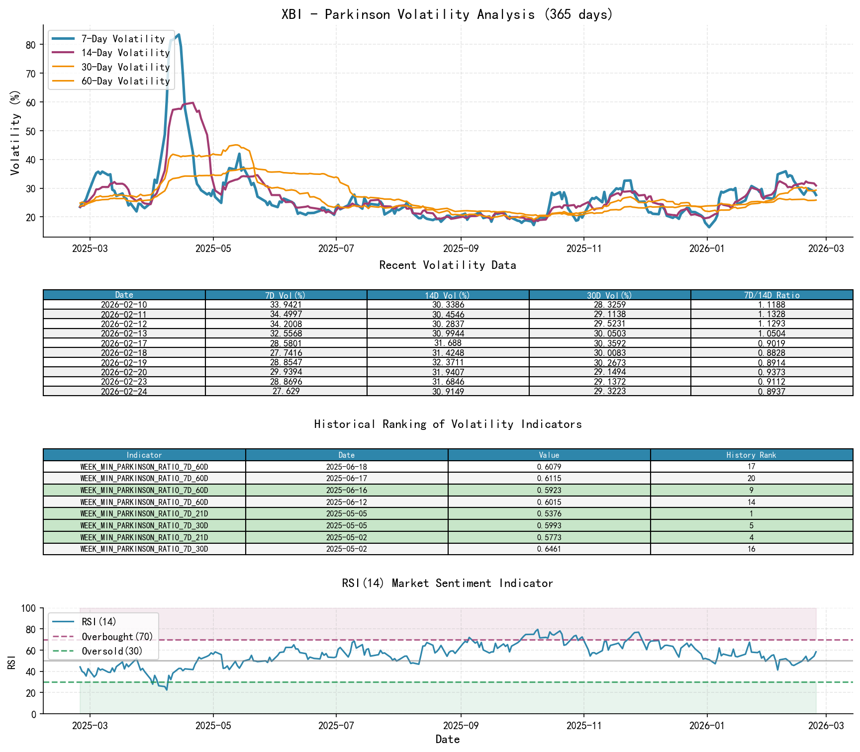Click the Volatility (%) y-axis label

point(16,132)
